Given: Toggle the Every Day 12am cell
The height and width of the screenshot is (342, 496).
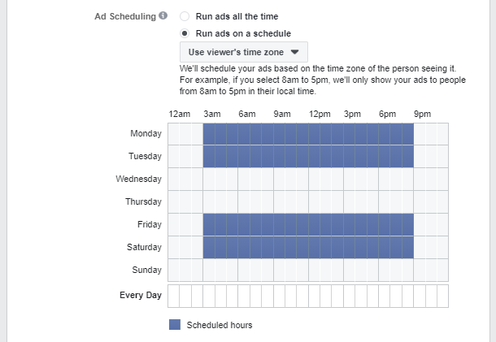Looking at the screenshot, I should coord(174,296).
